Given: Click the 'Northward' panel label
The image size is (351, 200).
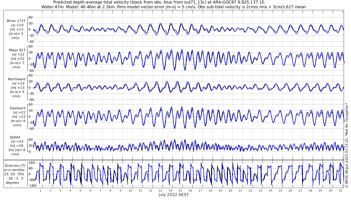Looking at the screenshot, I should pyautogui.click(x=17, y=79).
